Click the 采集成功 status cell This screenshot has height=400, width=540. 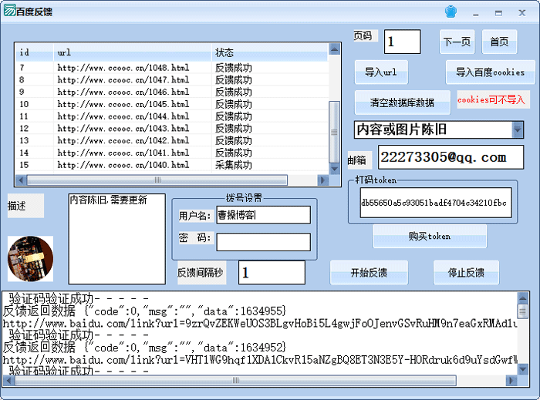tap(234, 165)
